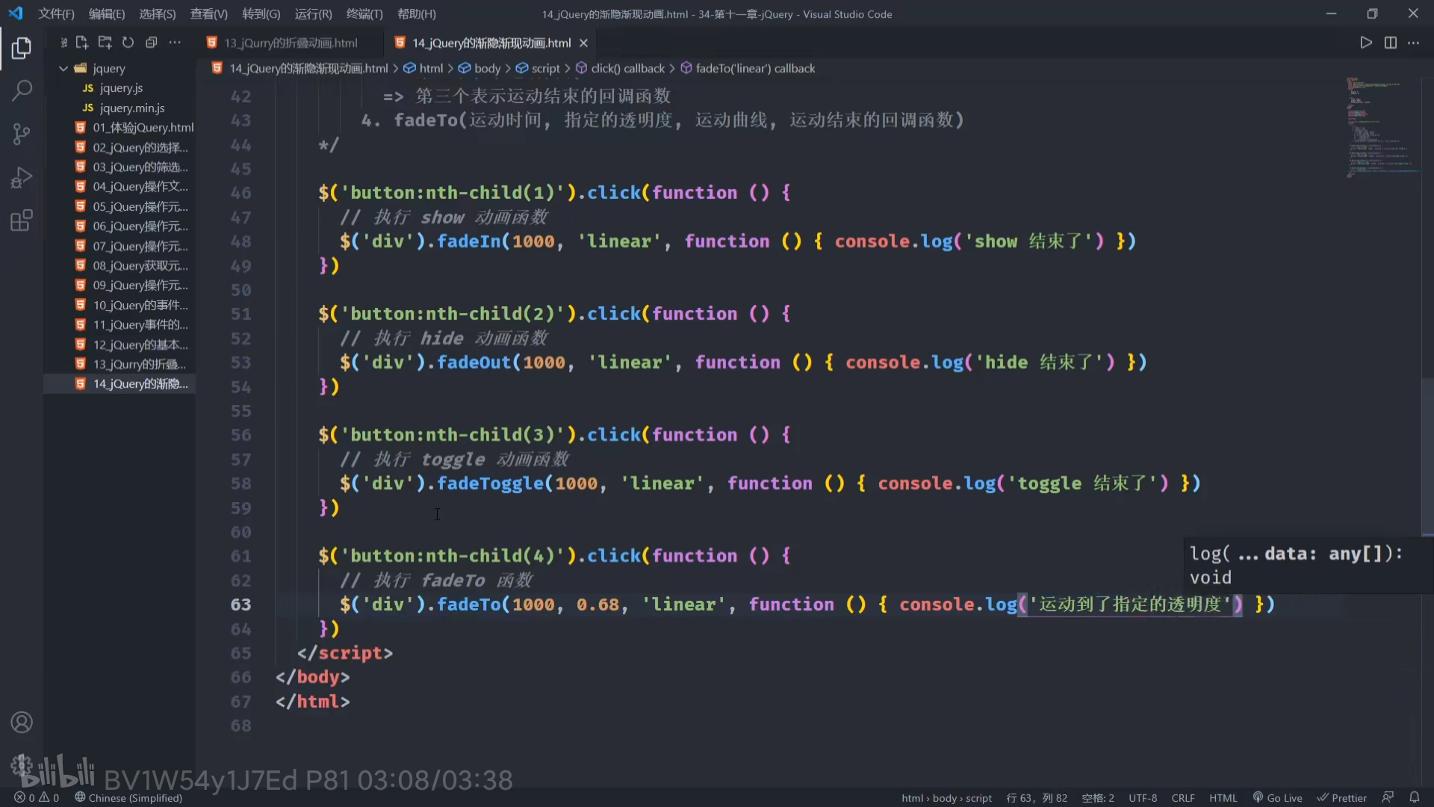This screenshot has height=807, width=1434.
Task: Open CRLF line ending selector
Action: tap(1182, 797)
